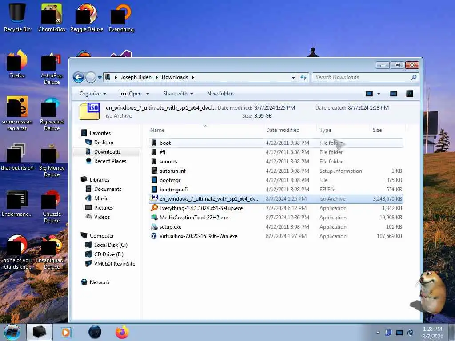Select VirtualBox-7.0.20-163906-Win.exe

coord(275,236)
